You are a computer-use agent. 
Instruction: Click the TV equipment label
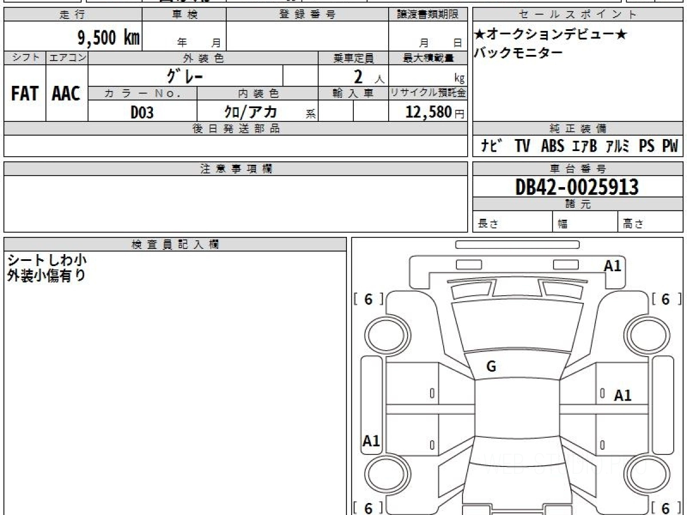tap(522, 146)
